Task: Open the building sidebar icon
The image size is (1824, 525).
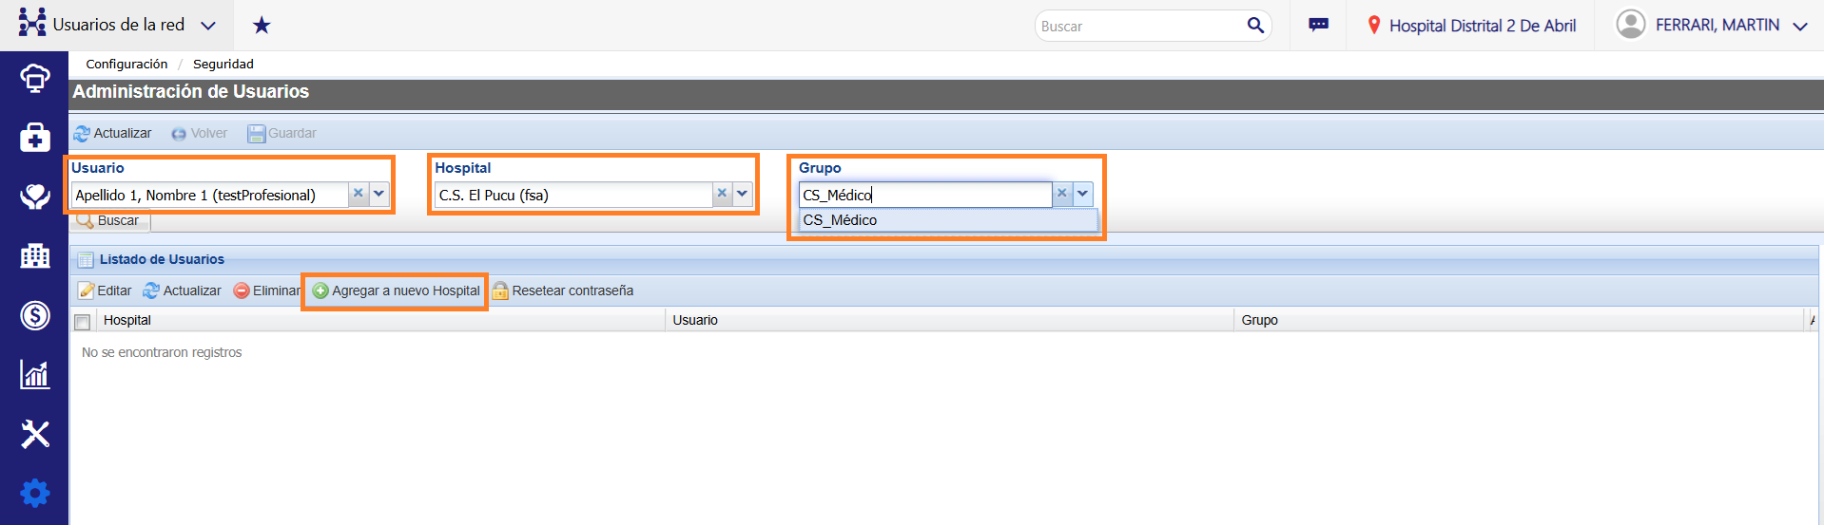Action: 35,255
